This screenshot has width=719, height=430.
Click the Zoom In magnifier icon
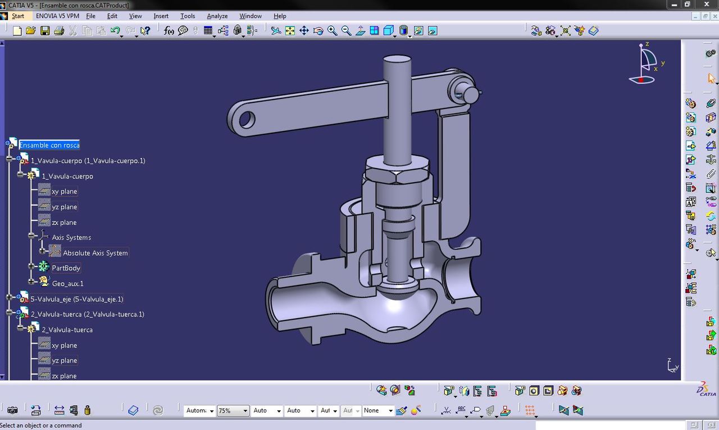click(x=332, y=31)
